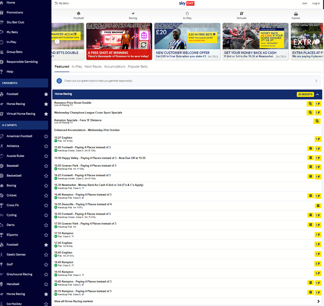Click the Join link
Viewport: 324px width, 306px height.
[x=305, y=3]
